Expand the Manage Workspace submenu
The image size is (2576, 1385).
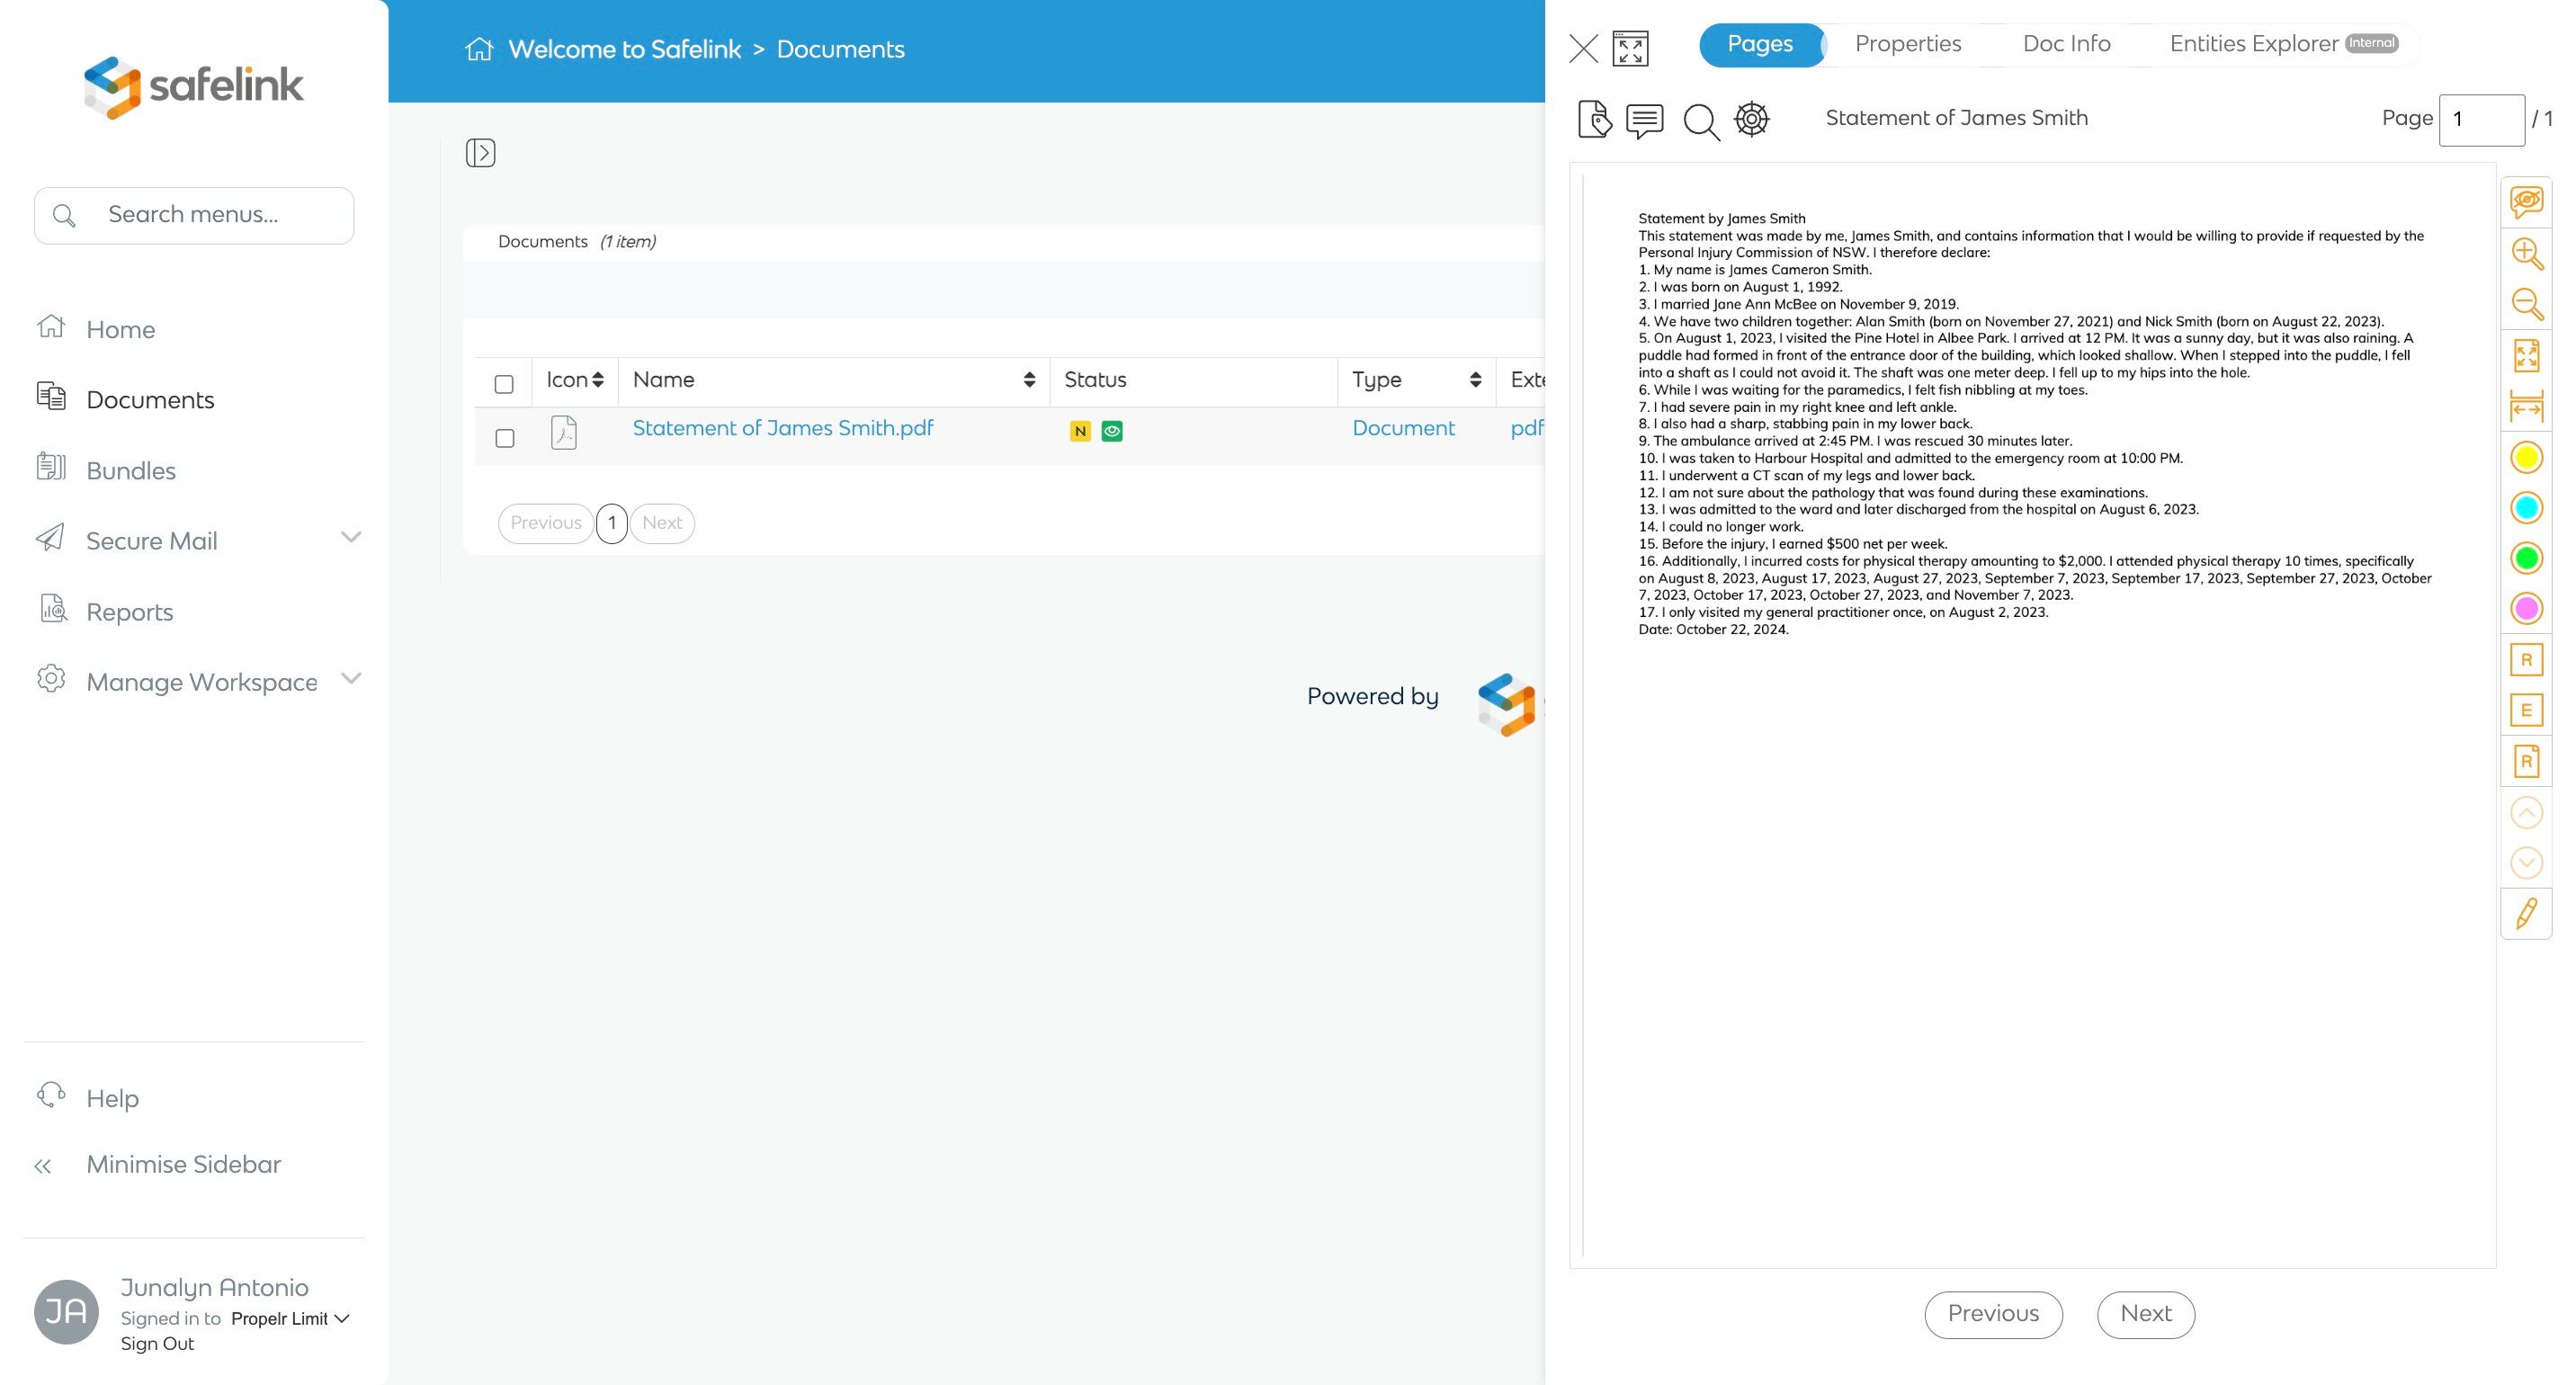point(350,679)
